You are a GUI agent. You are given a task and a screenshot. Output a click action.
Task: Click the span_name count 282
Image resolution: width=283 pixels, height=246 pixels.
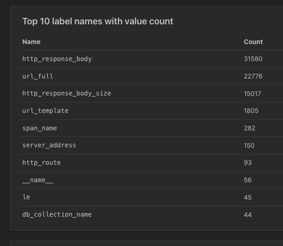click(x=250, y=128)
